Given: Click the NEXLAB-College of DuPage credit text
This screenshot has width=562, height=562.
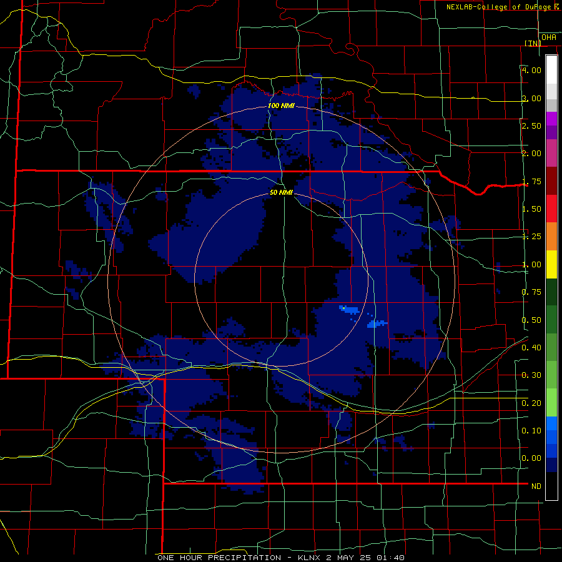Looking at the screenshot, I should click(x=504, y=7).
